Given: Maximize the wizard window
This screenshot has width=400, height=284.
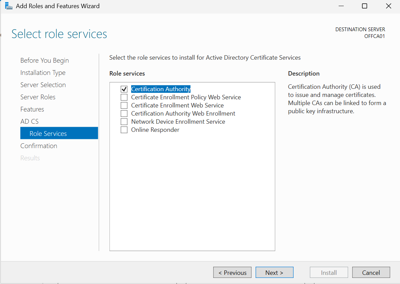Looking at the screenshot, I should point(364,6).
